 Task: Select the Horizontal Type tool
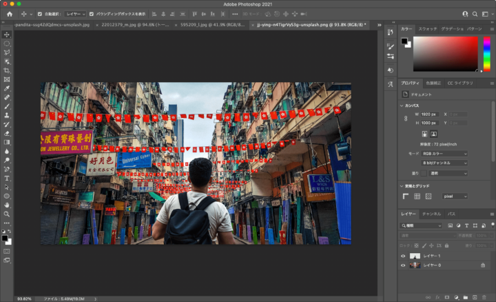(7, 178)
